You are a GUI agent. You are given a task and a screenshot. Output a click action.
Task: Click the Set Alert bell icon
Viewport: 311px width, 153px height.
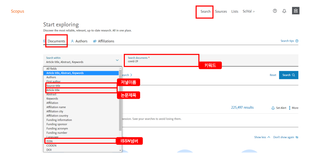coord(273,108)
